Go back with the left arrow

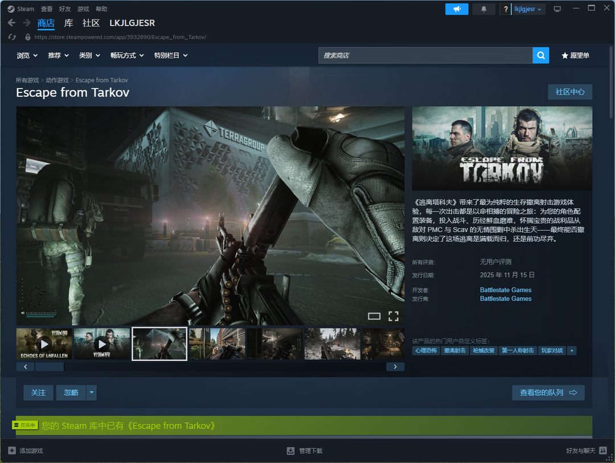(x=11, y=23)
